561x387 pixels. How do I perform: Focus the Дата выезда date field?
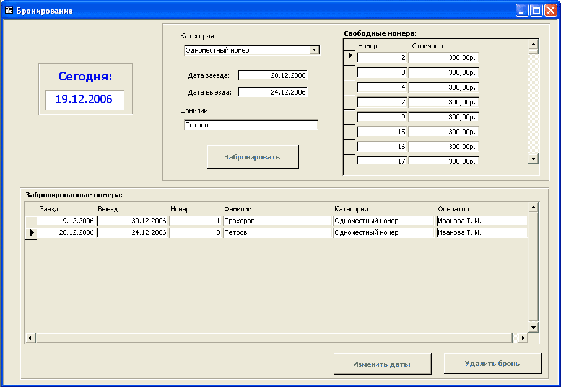[272, 92]
